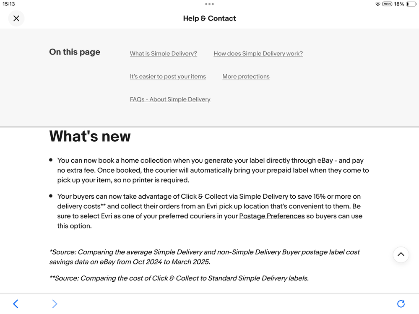Viewport: 419px width, 314px height.
Task: Go to "It's easier to post your items"
Action: point(168,77)
